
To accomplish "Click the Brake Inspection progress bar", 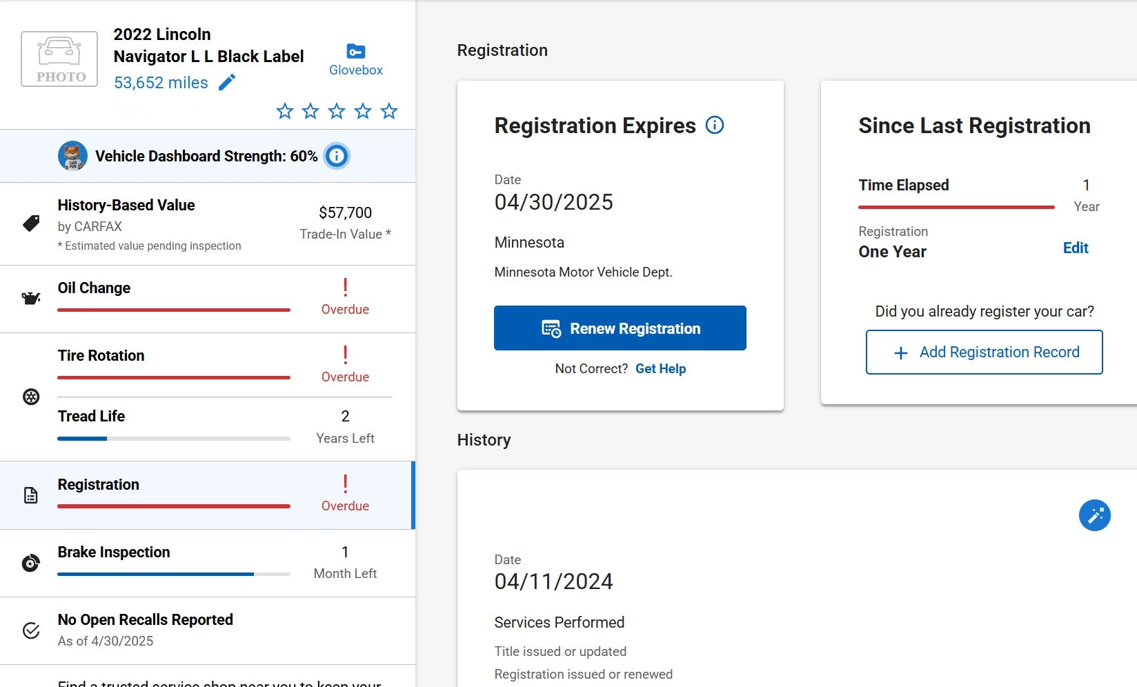I will click(174, 574).
